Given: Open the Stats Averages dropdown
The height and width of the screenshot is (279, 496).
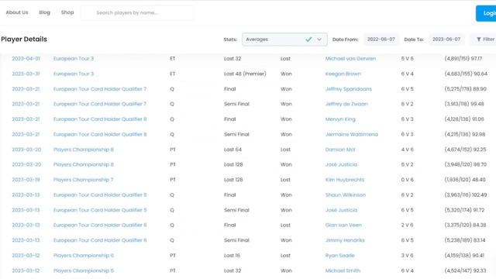Looking at the screenshot, I should pos(284,40).
